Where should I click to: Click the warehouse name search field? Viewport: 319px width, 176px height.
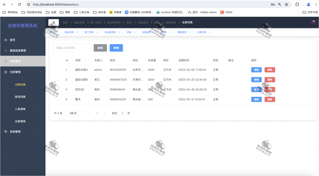[x=72, y=48]
